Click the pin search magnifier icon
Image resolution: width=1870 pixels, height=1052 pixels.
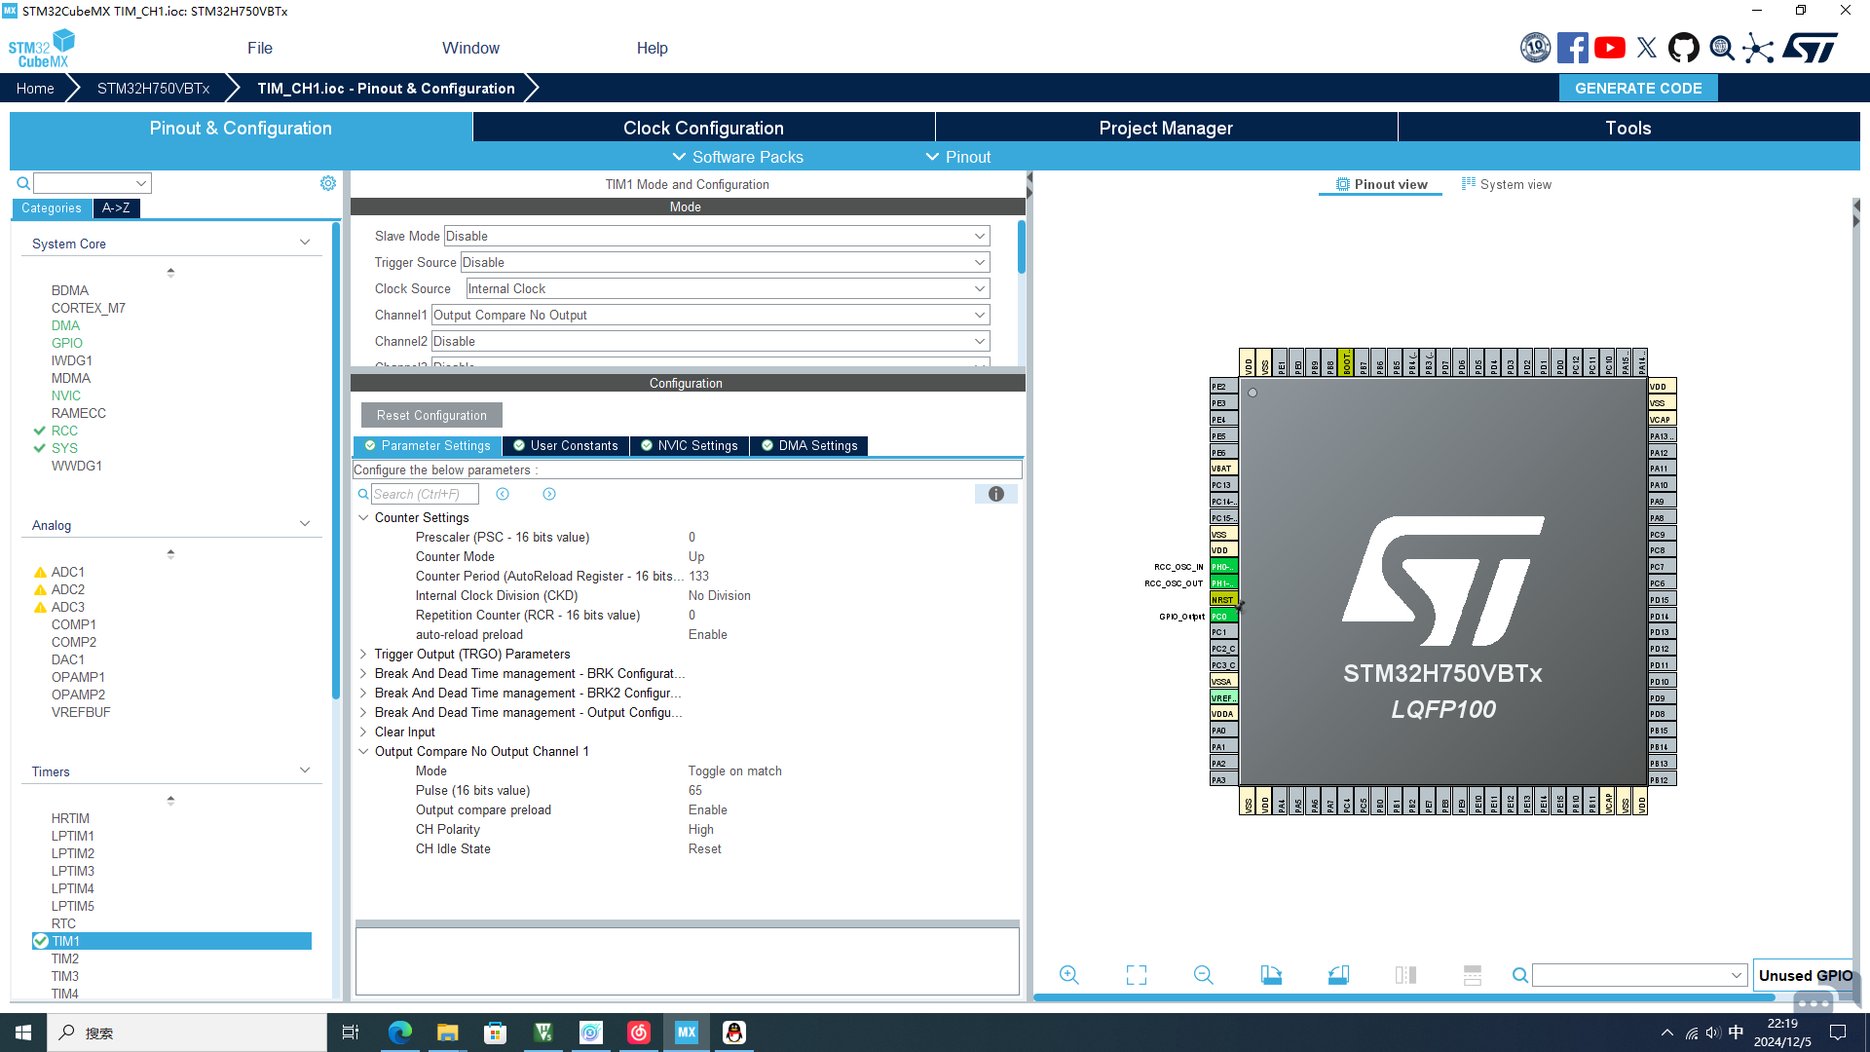click(1519, 975)
